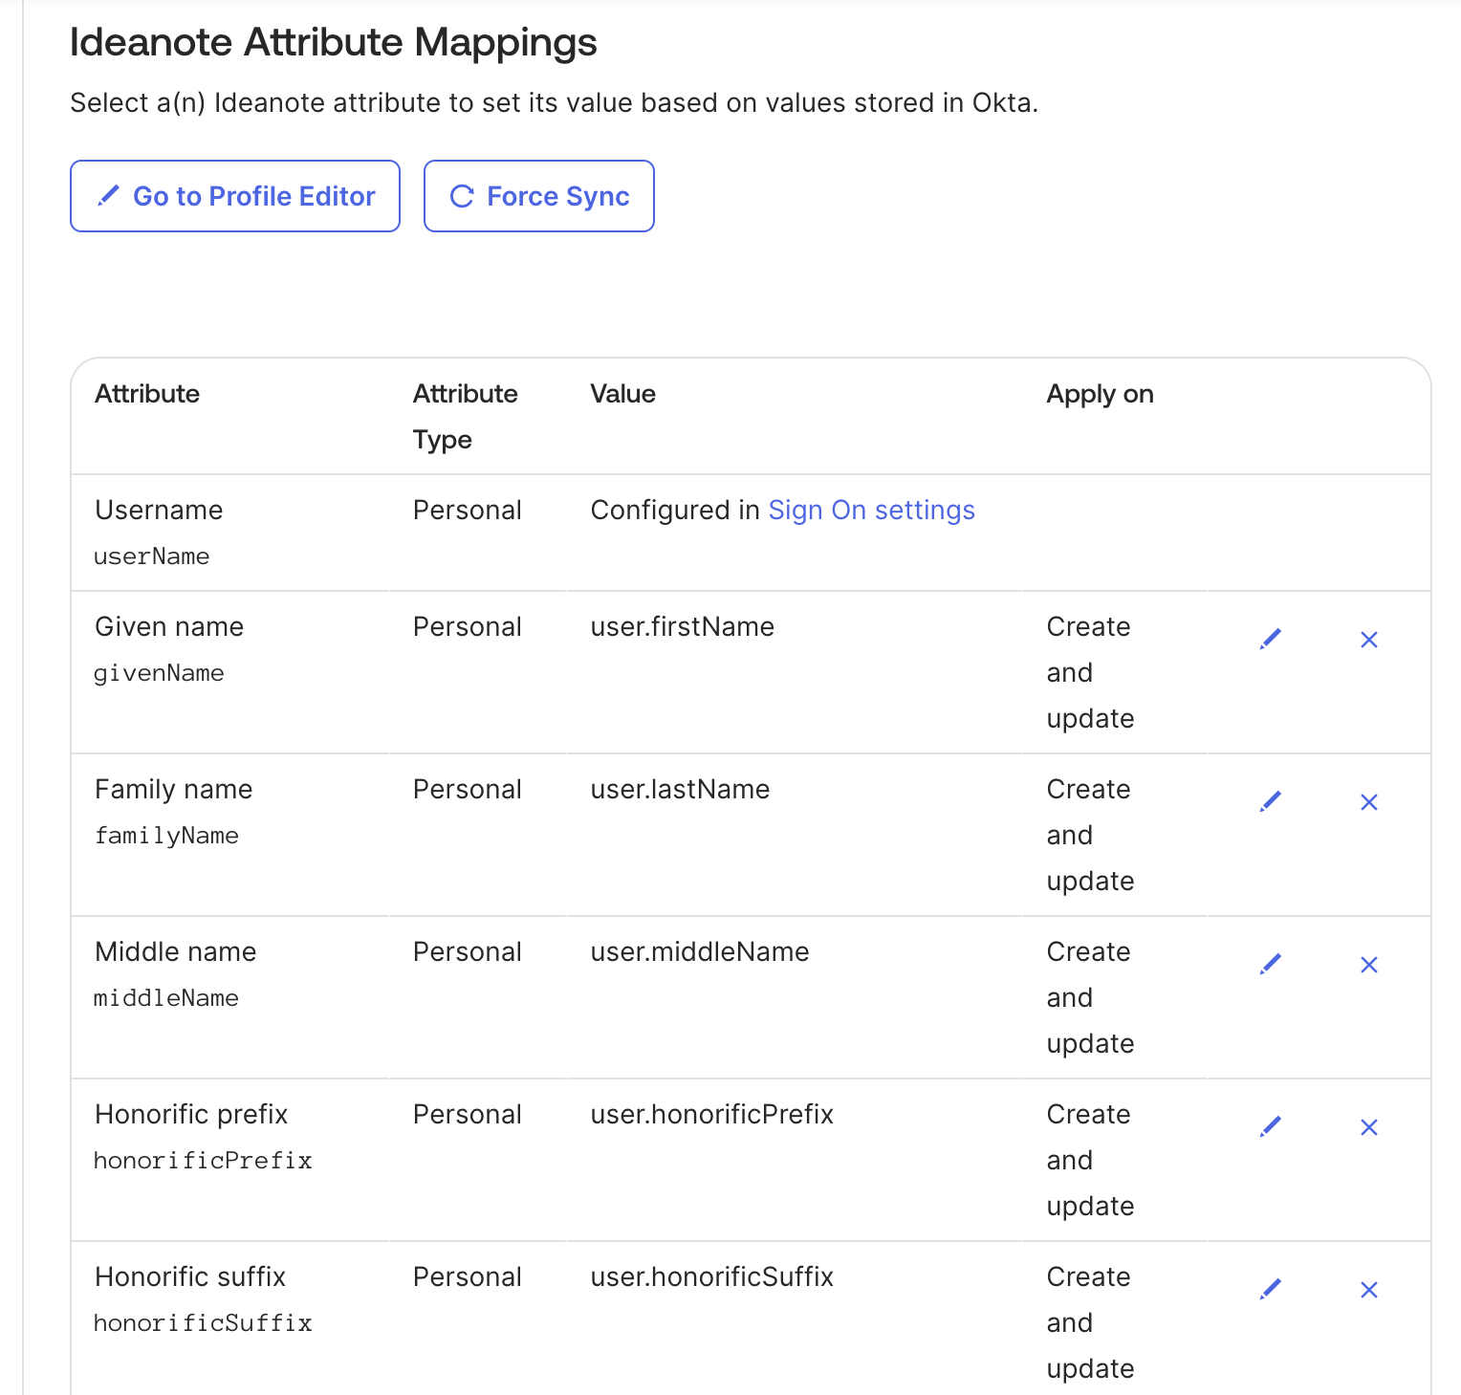
Task: Select the user.honorificPrefix value
Action: tap(712, 1115)
